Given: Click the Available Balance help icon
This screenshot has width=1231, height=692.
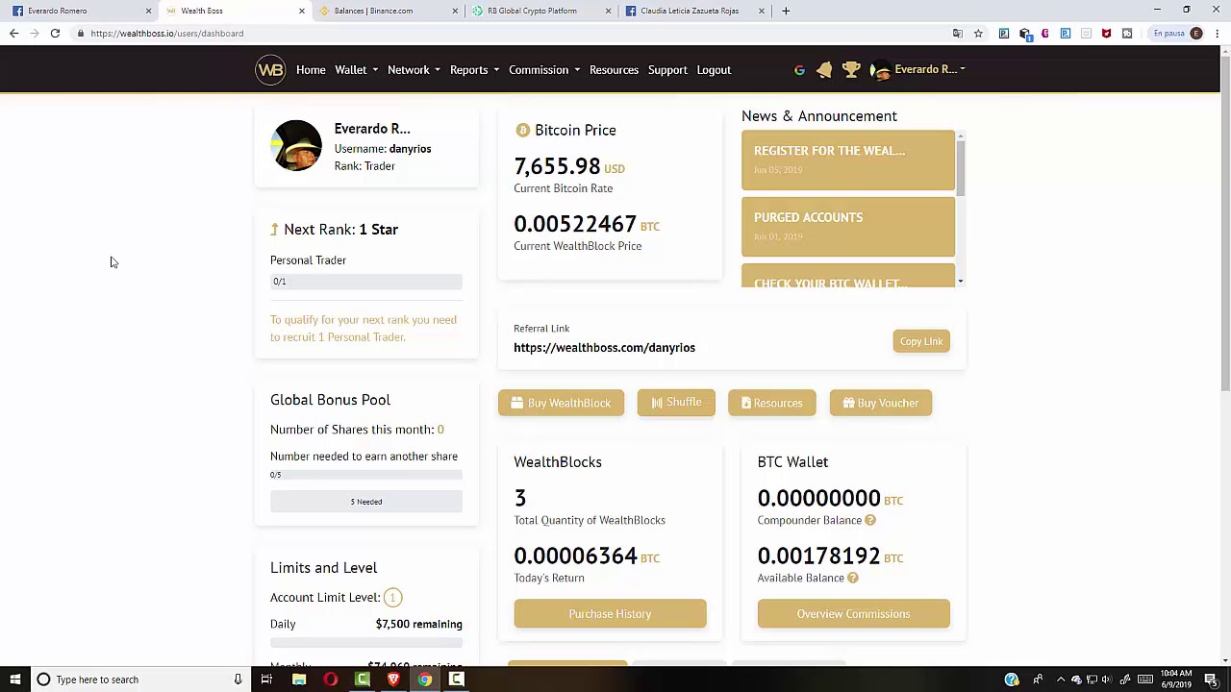Looking at the screenshot, I should pyautogui.click(x=852, y=578).
